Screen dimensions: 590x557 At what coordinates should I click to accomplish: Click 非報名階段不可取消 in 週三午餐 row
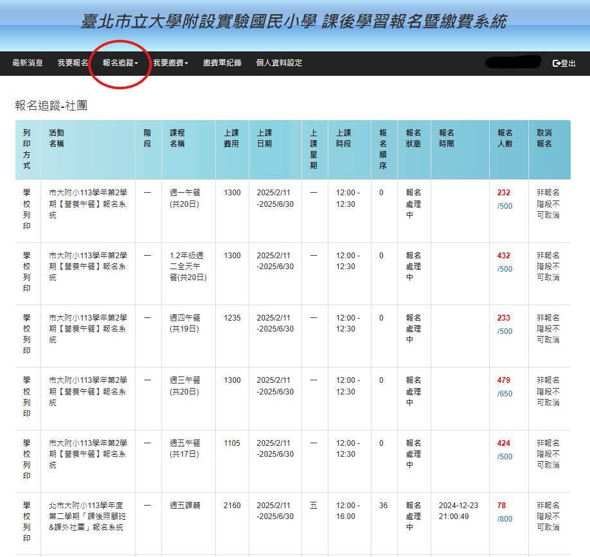[x=548, y=391]
